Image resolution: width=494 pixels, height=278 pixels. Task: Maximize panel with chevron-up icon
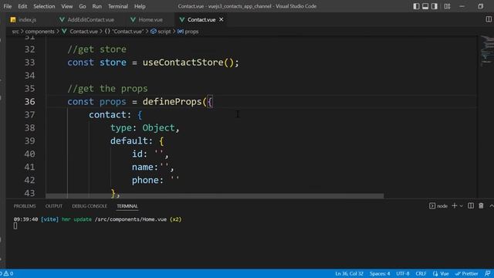pyautogui.click(x=491, y=206)
